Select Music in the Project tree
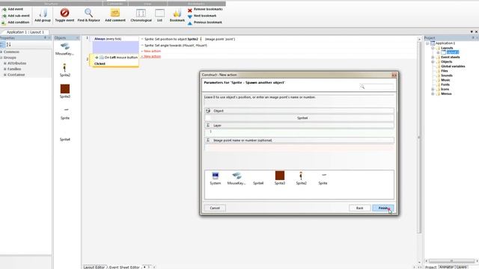The width and height of the screenshot is (479, 269). (x=445, y=80)
